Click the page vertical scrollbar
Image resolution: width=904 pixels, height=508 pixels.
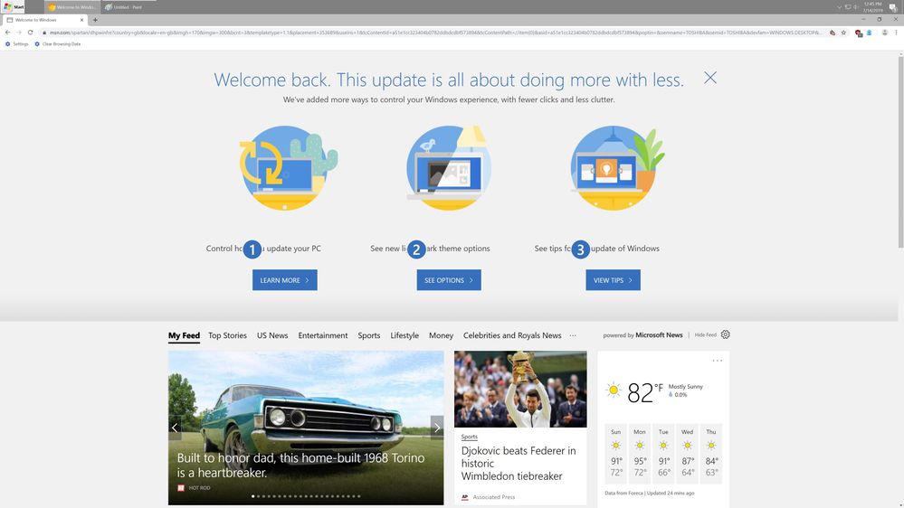pos(900,153)
